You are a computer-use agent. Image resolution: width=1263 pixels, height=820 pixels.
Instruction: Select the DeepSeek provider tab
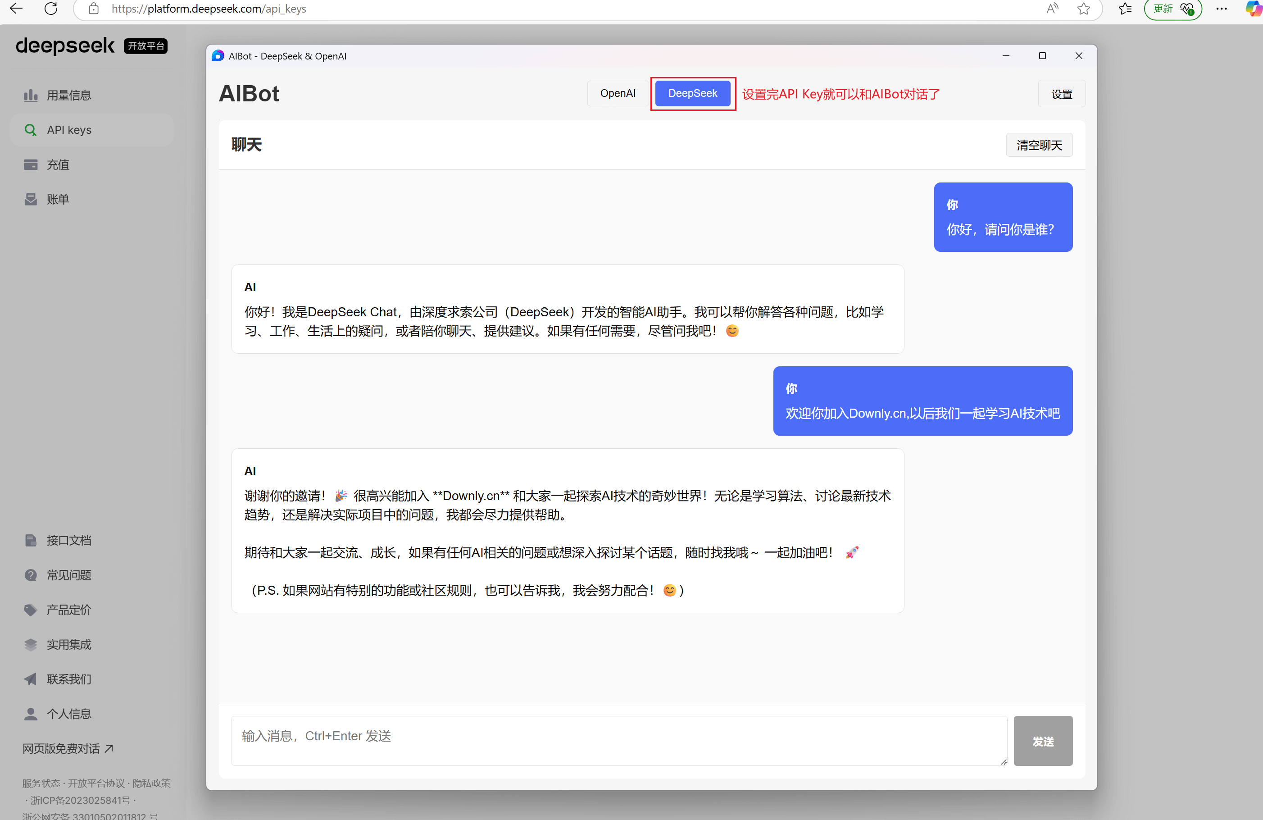(x=692, y=93)
